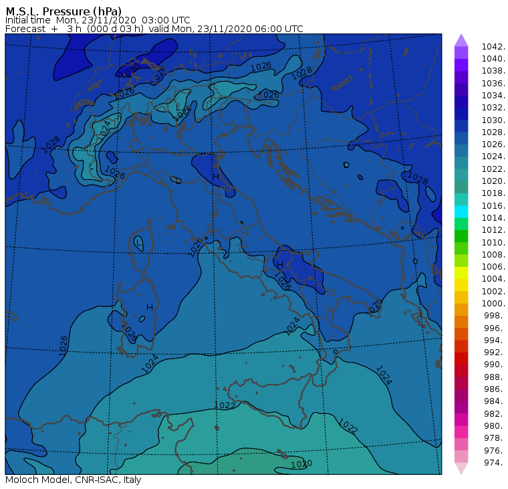
Task: Click the '1036.' legend label
Action: click(x=493, y=84)
